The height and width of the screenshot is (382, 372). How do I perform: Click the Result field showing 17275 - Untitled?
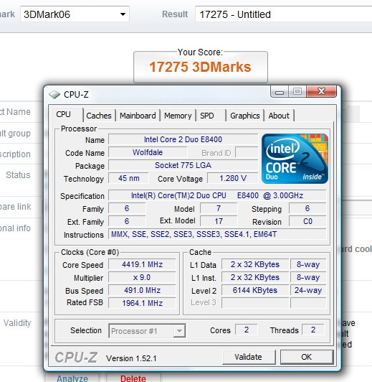(283, 14)
